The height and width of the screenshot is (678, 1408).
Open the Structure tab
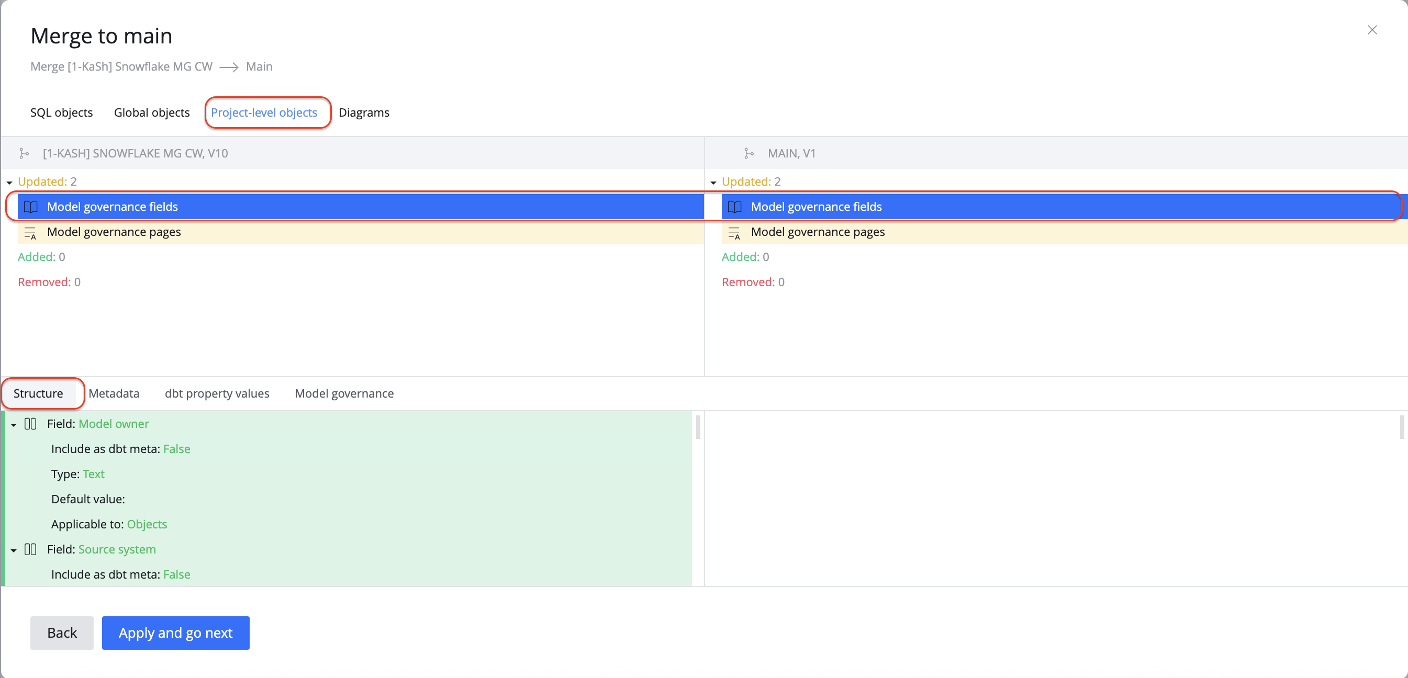pyautogui.click(x=38, y=393)
